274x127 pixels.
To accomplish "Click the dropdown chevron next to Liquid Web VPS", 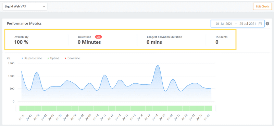I will click(44, 7).
